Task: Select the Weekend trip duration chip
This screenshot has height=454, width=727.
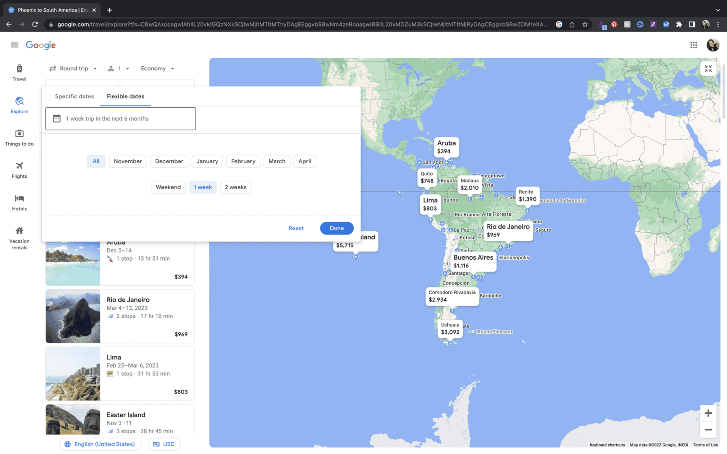Action: 168,187
